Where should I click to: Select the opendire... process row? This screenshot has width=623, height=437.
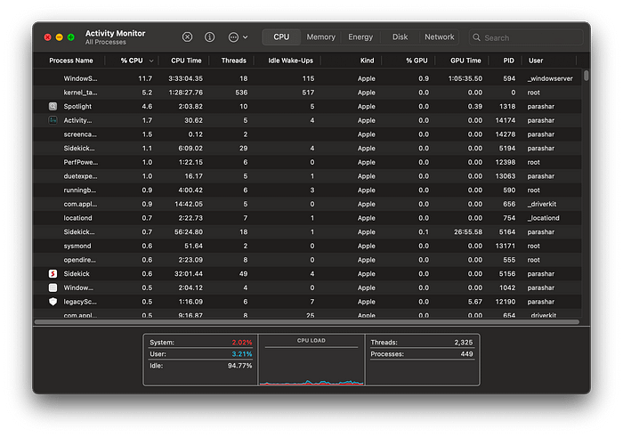(308, 260)
